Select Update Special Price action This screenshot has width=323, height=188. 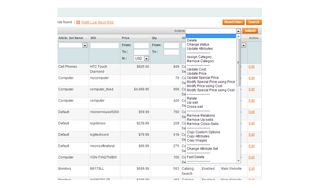tap(203, 78)
